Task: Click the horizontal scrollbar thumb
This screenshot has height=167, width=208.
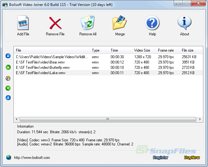Action: 108,119
